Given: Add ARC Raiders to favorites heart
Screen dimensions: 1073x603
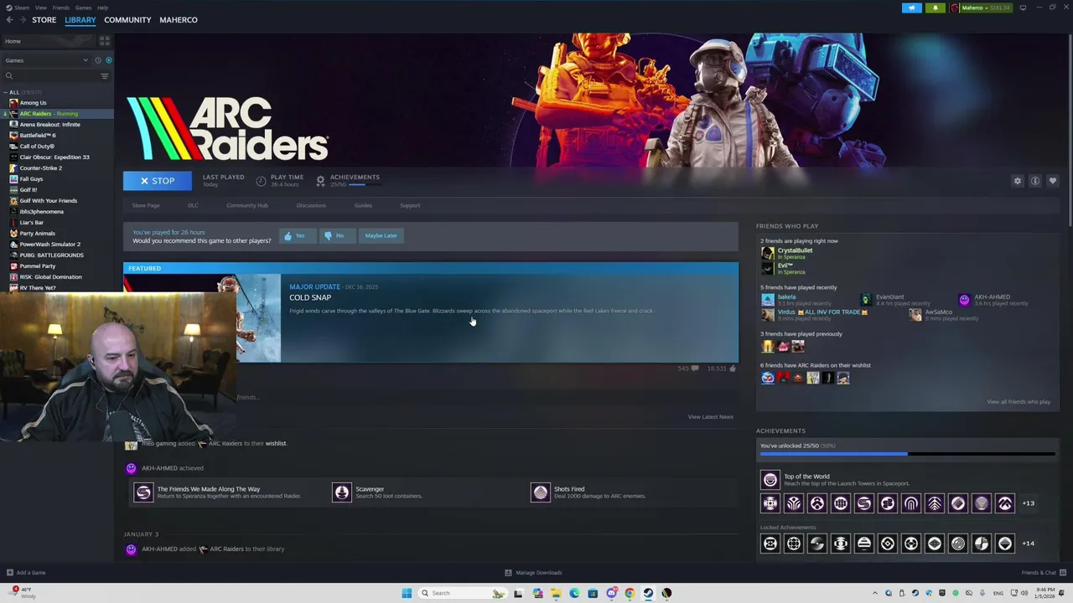Looking at the screenshot, I should pos(1053,181).
